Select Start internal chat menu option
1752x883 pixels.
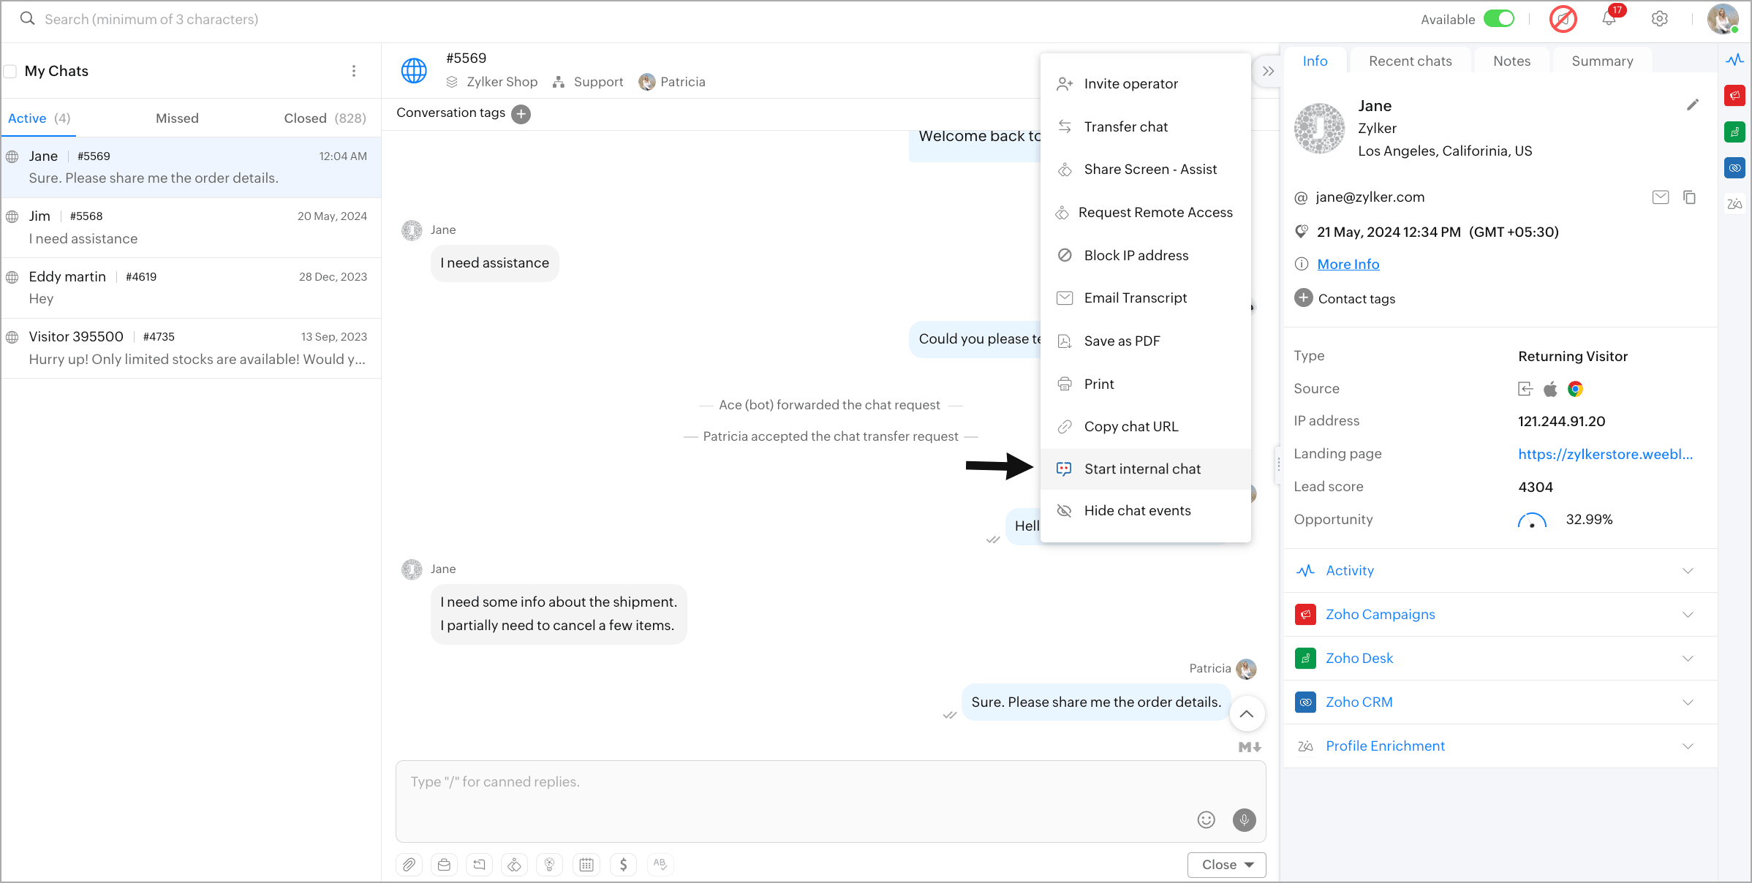(x=1142, y=469)
